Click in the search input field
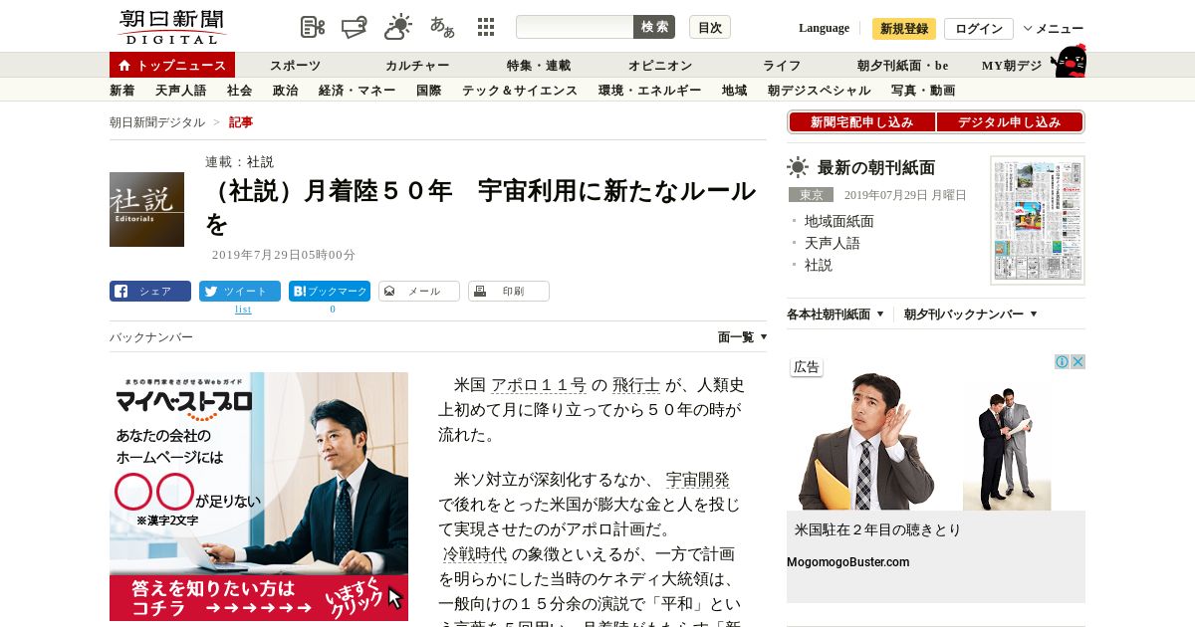1195x627 pixels. click(575, 27)
